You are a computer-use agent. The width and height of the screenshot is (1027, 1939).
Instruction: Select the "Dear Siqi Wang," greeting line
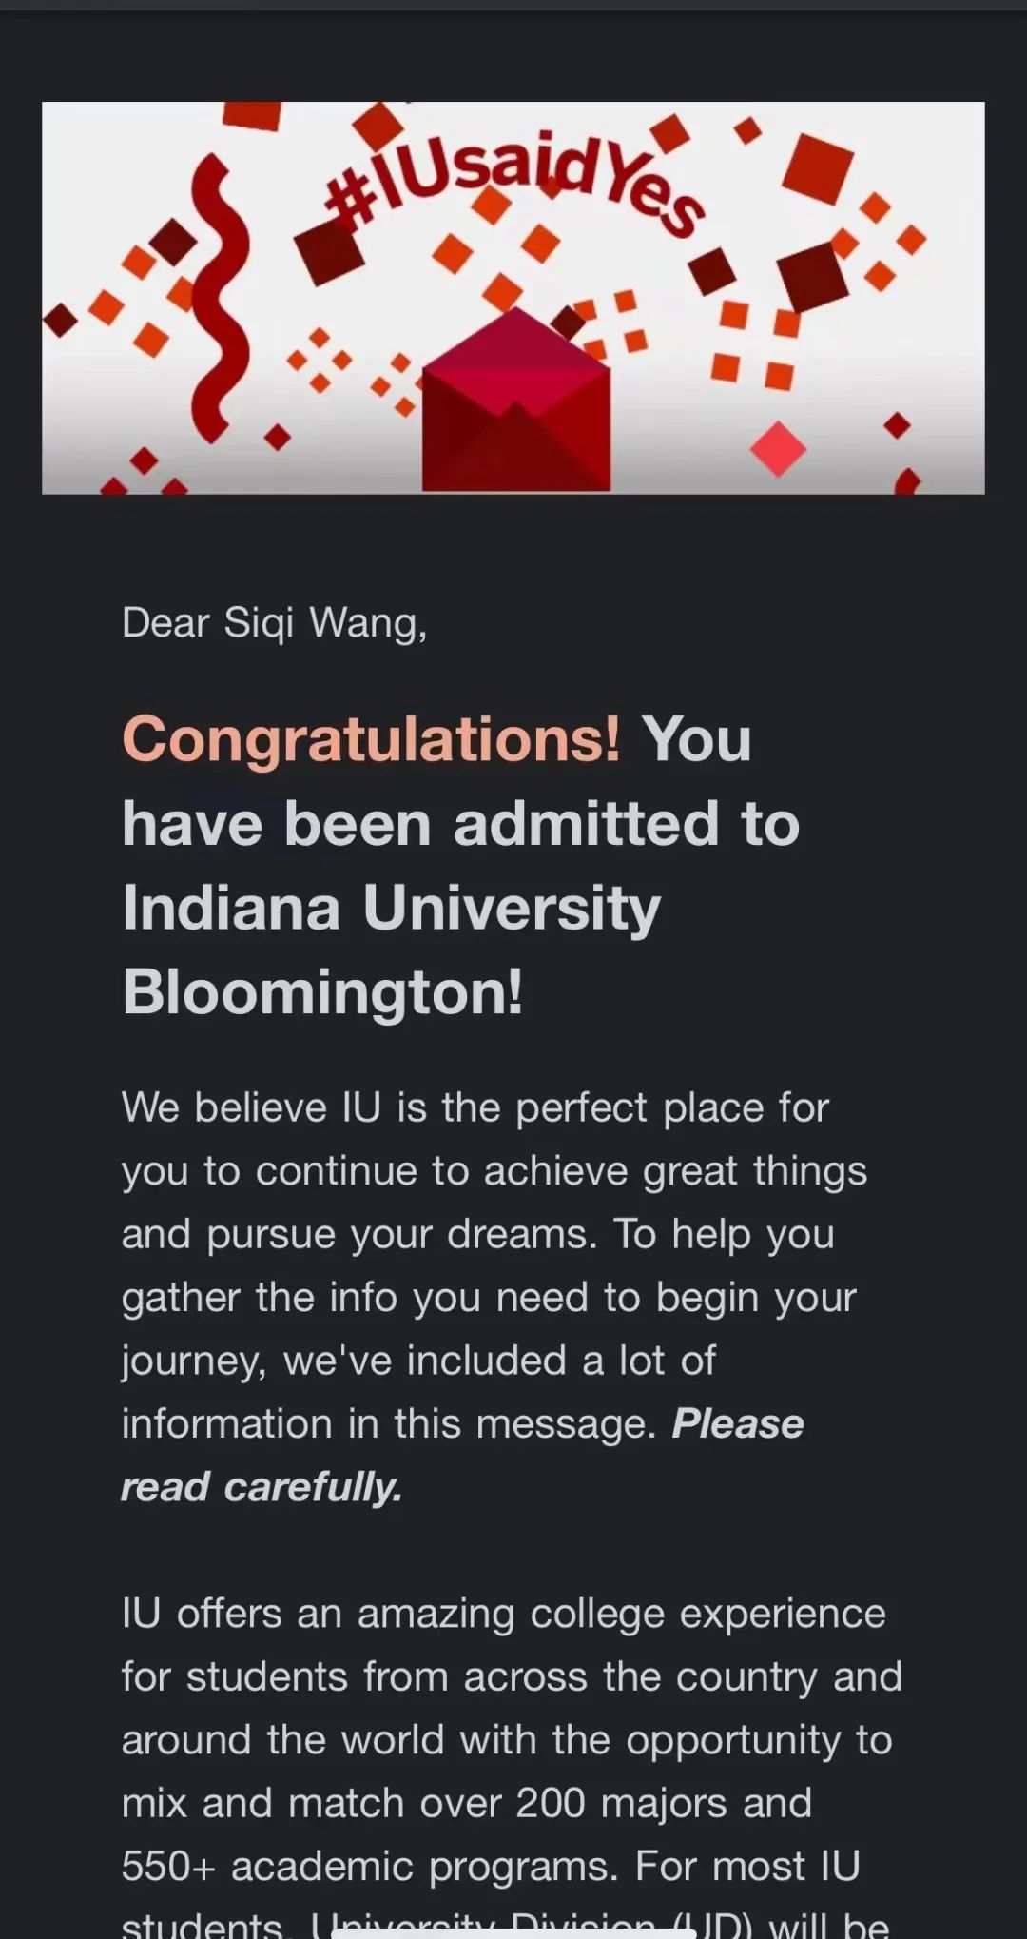click(x=275, y=623)
